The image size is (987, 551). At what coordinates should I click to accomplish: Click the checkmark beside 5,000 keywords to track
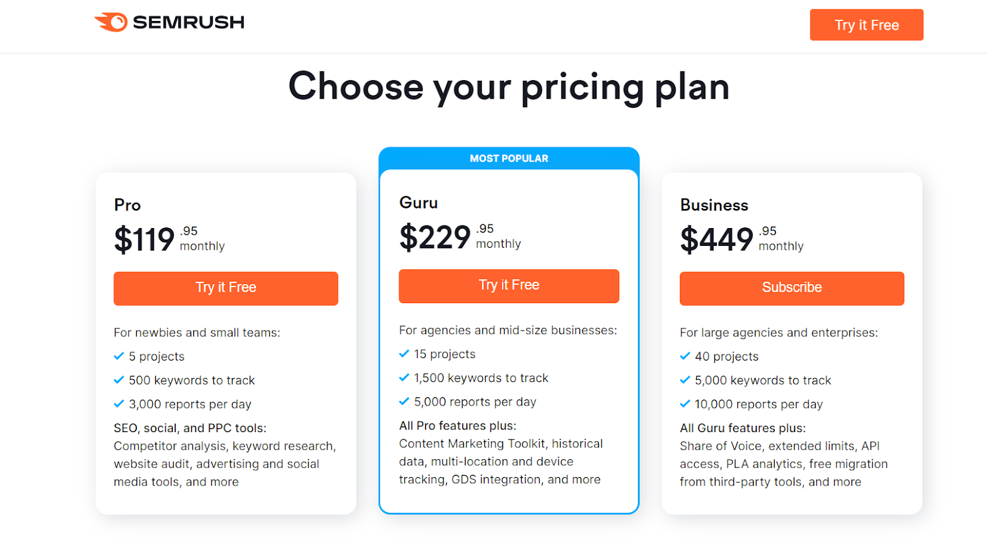coord(685,380)
